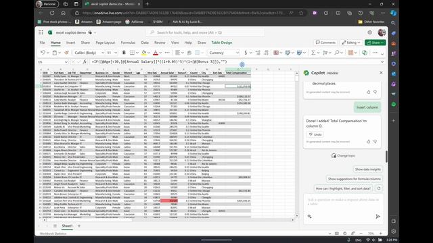Viewport: 433px width, 243px height.
Task: Click the Find magnifier icon in ribbon
Action: [337, 53]
